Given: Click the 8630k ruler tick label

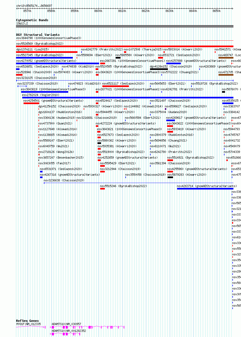Looking at the screenshot, I should tap(169, 11).
